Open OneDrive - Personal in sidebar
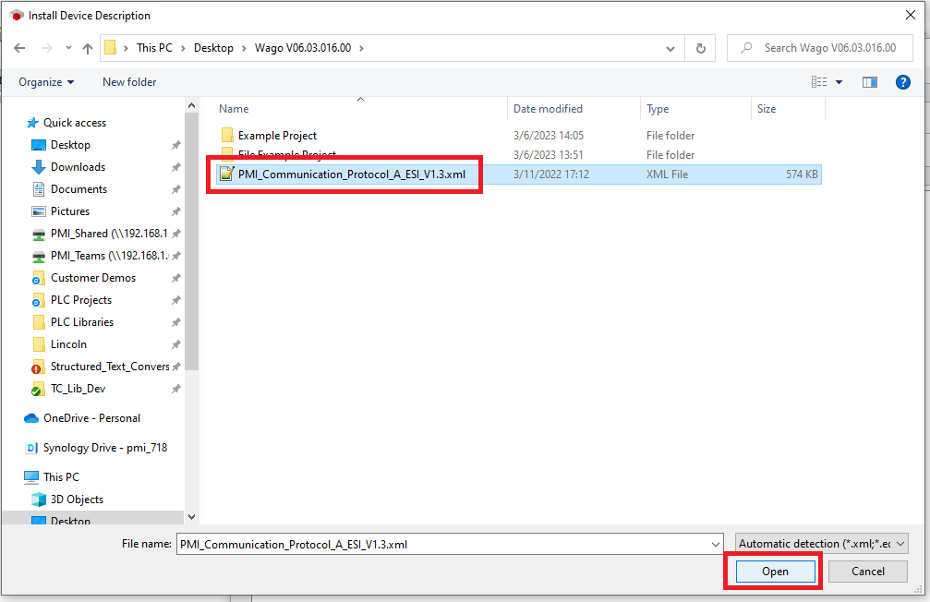The width and height of the screenshot is (930, 602). (91, 418)
